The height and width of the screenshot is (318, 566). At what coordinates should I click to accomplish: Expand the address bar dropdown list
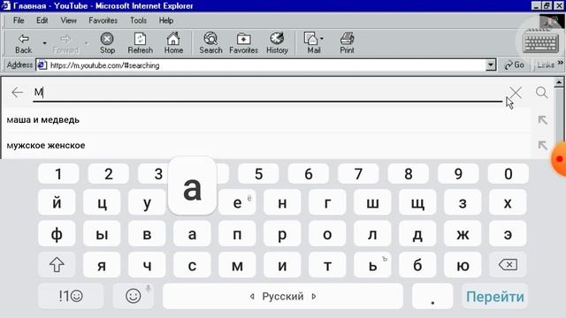coord(491,65)
